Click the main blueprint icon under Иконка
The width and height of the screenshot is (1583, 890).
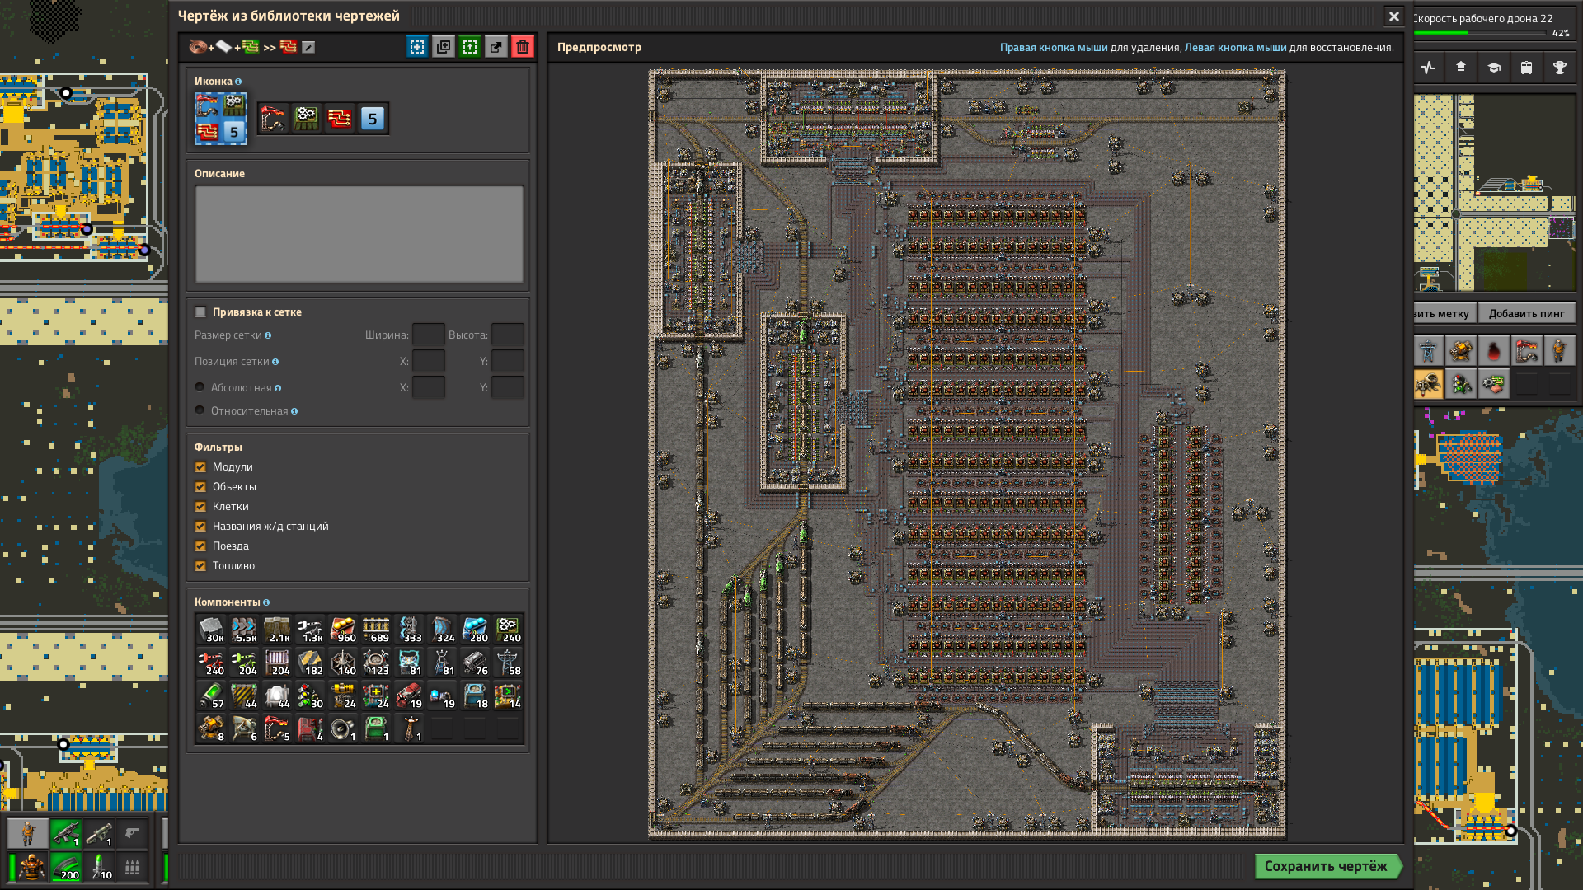[220, 119]
